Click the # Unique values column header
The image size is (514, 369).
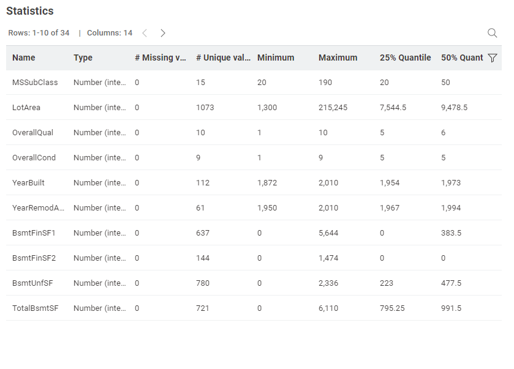[223, 58]
